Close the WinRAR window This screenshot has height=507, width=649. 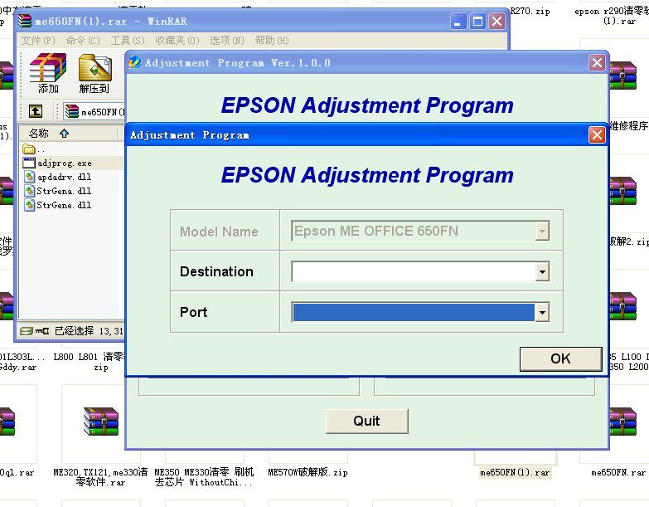[496, 21]
